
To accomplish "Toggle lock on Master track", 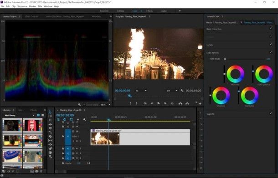I will [x=63, y=163].
